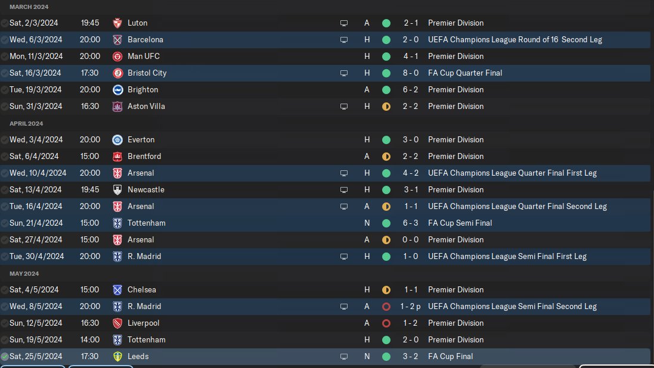
Task: Click the green win indicator for Brighton match
Action: point(386,90)
